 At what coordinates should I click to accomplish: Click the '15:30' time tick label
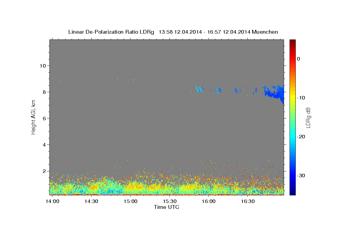(x=170, y=202)
